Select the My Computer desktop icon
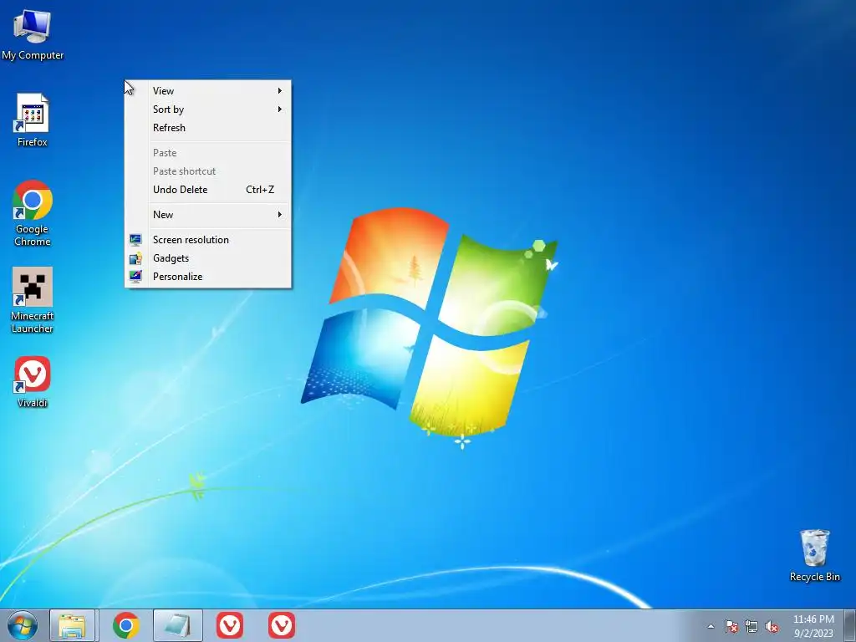Image resolution: width=856 pixels, height=642 pixels. pos(33,35)
